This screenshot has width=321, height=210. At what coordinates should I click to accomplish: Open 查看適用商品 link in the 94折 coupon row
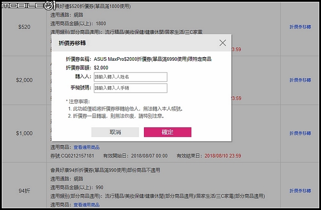(x=86, y=205)
